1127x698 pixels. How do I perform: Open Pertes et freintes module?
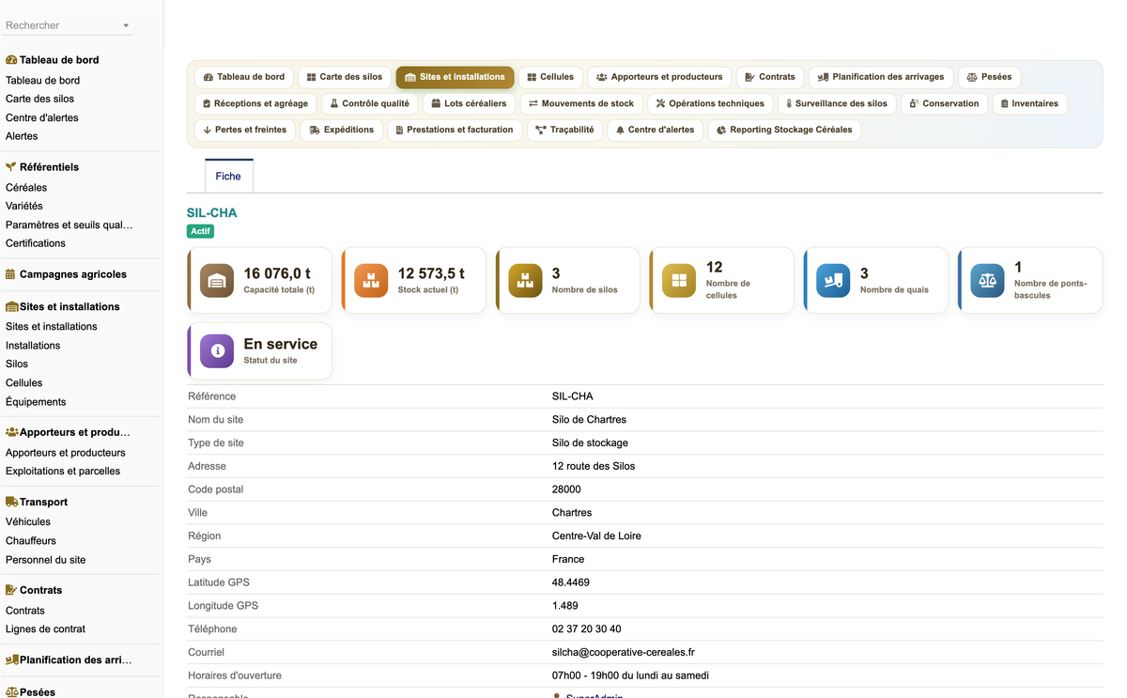(245, 130)
